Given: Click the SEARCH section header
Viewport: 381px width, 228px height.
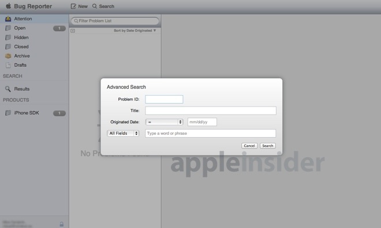Looking at the screenshot, I should click(x=13, y=76).
